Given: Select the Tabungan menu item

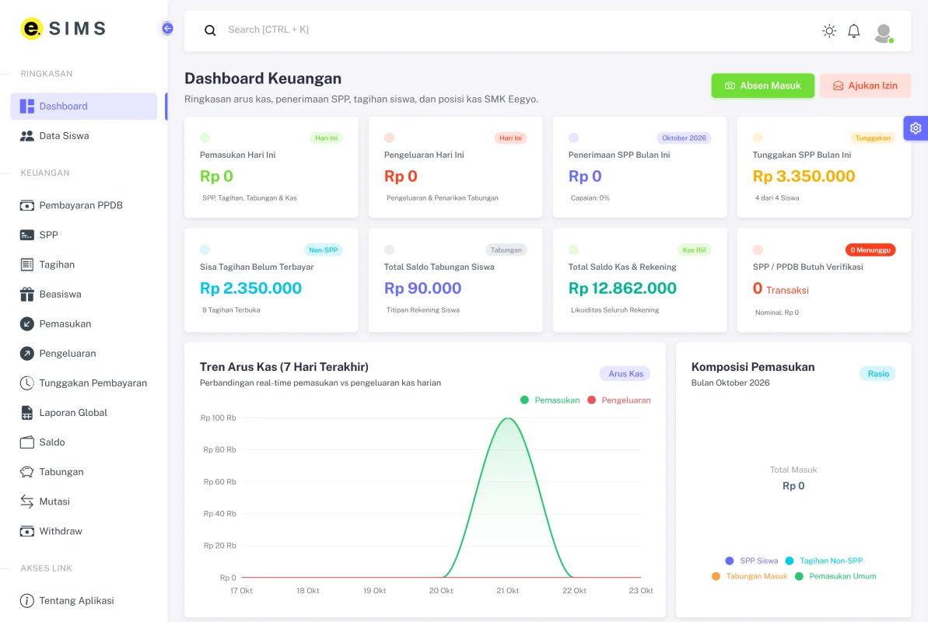Looking at the screenshot, I should 83,472.
